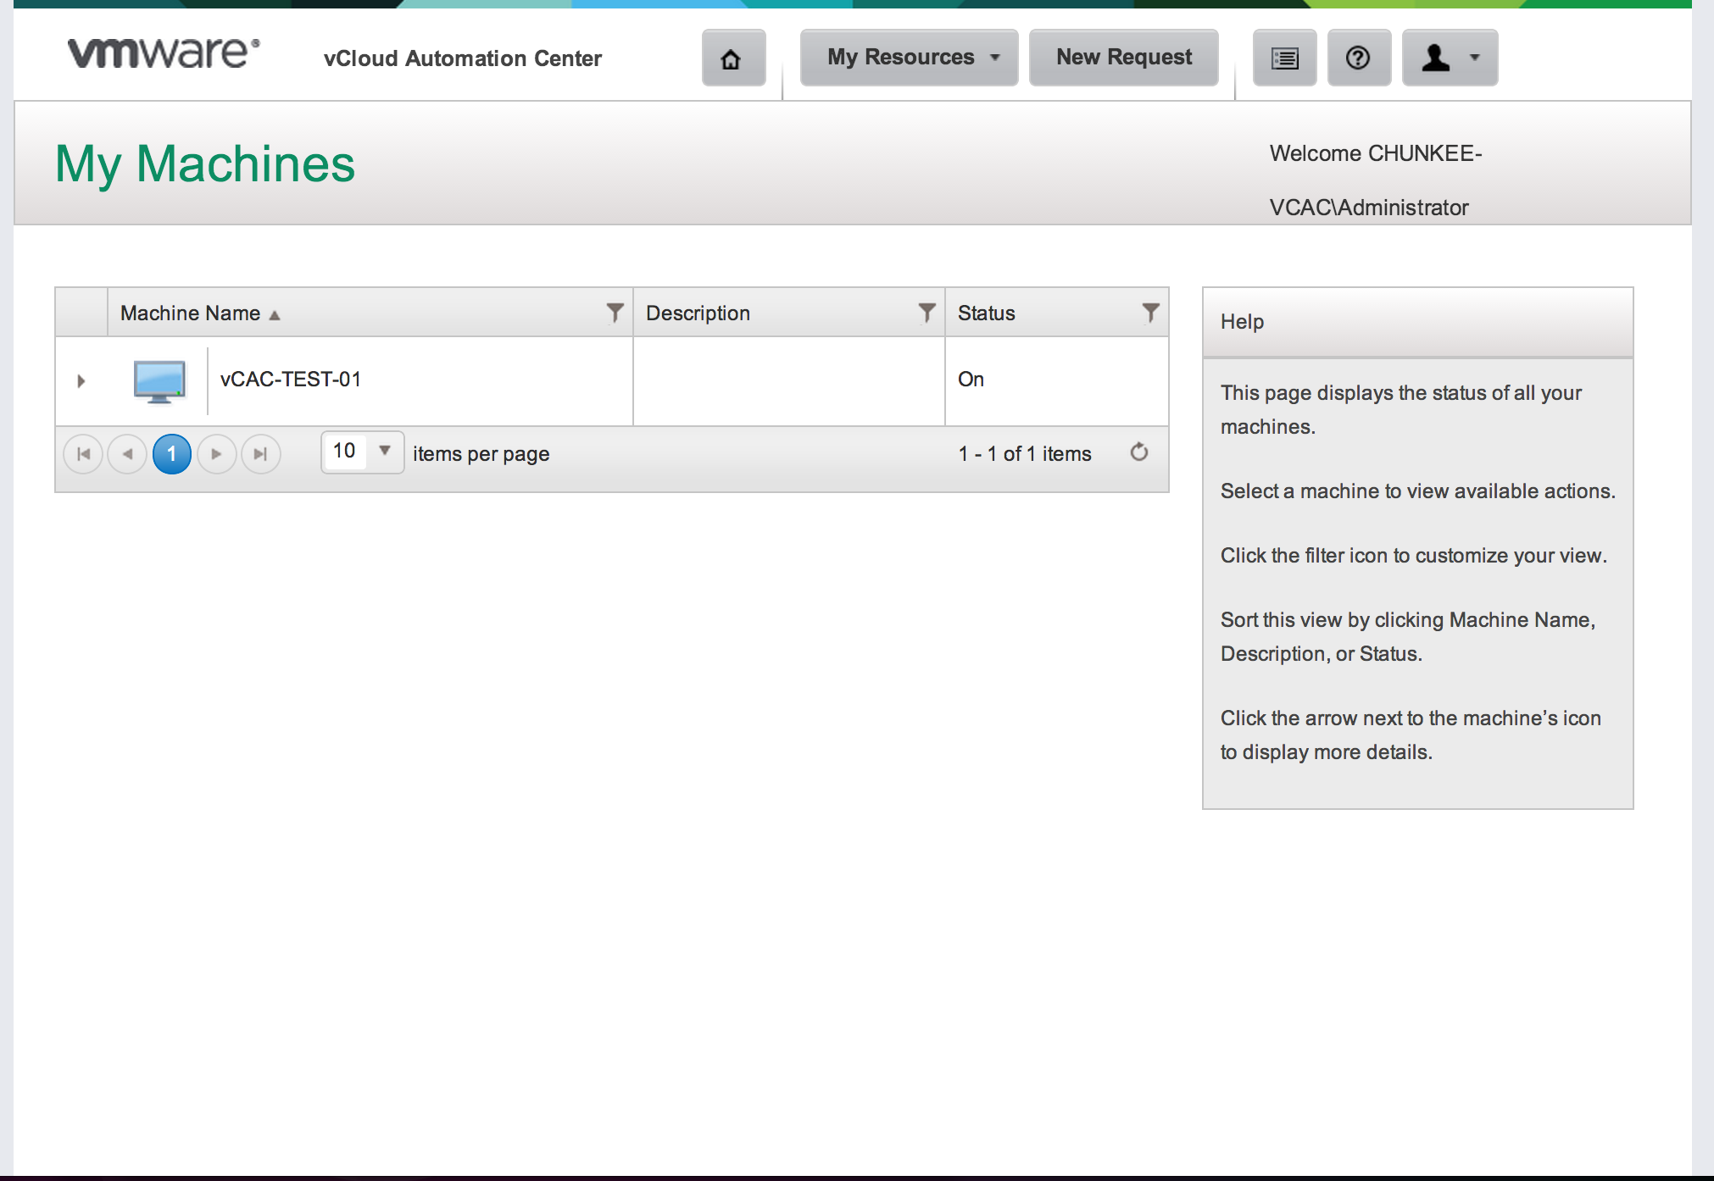
Task: Open the items per page dropdown
Action: (x=384, y=452)
